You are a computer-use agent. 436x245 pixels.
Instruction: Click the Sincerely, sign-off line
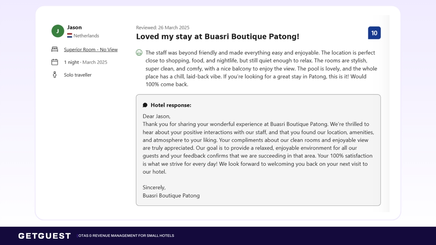154,187
